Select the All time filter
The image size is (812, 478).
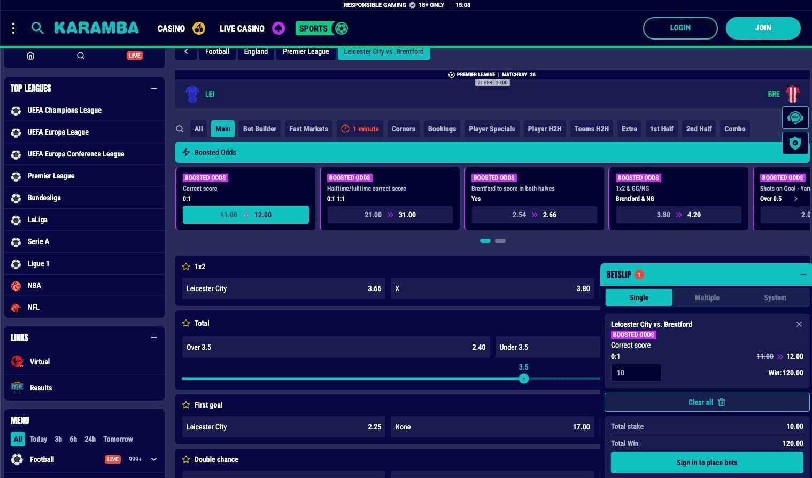tap(18, 439)
